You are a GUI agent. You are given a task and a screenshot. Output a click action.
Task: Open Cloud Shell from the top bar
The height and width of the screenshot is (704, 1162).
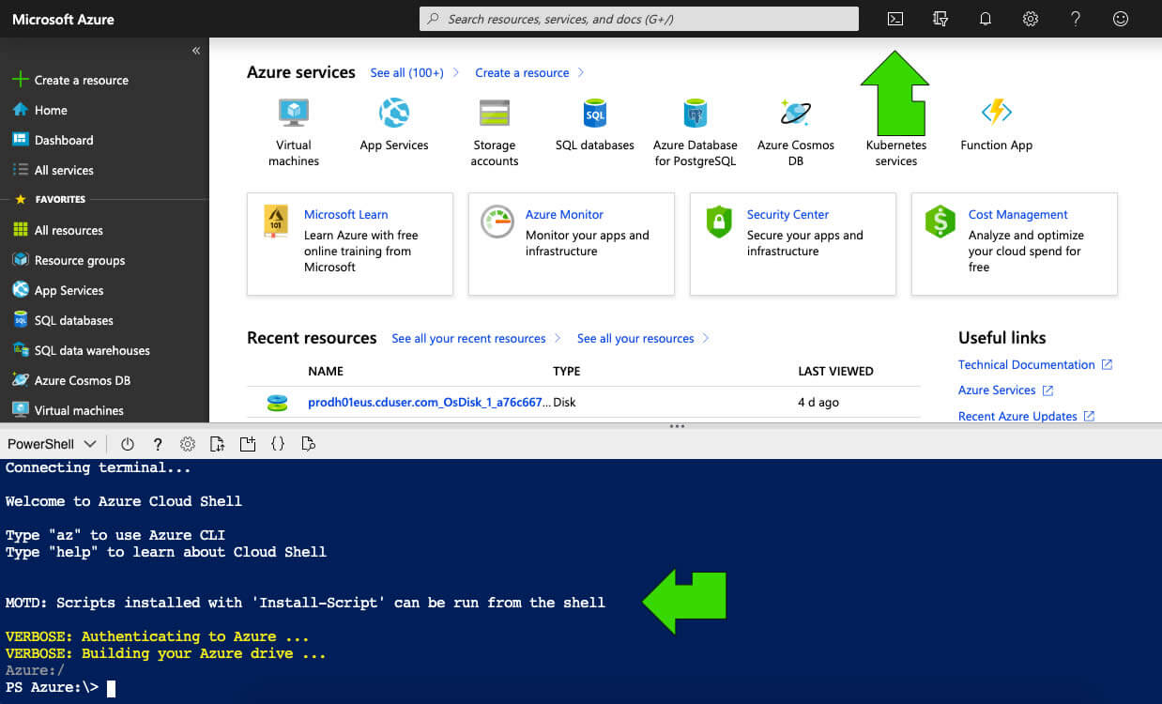pos(895,19)
